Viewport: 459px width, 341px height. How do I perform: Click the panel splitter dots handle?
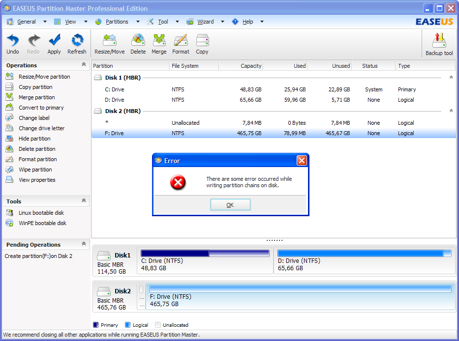click(275, 240)
